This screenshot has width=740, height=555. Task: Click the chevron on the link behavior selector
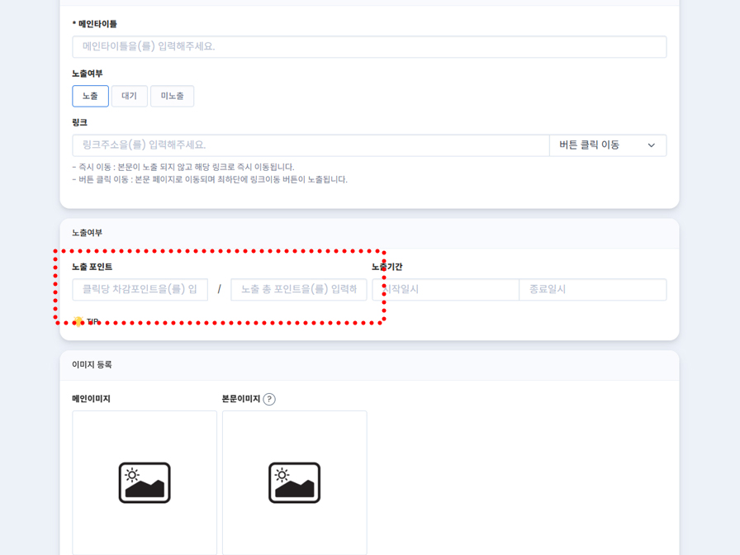pyautogui.click(x=653, y=145)
